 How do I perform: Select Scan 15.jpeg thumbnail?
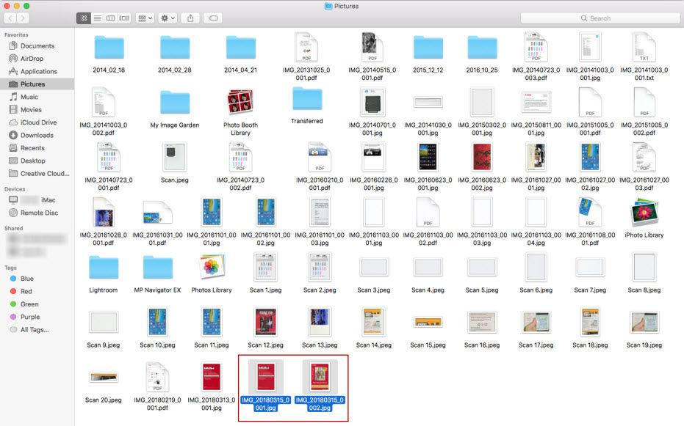428,322
